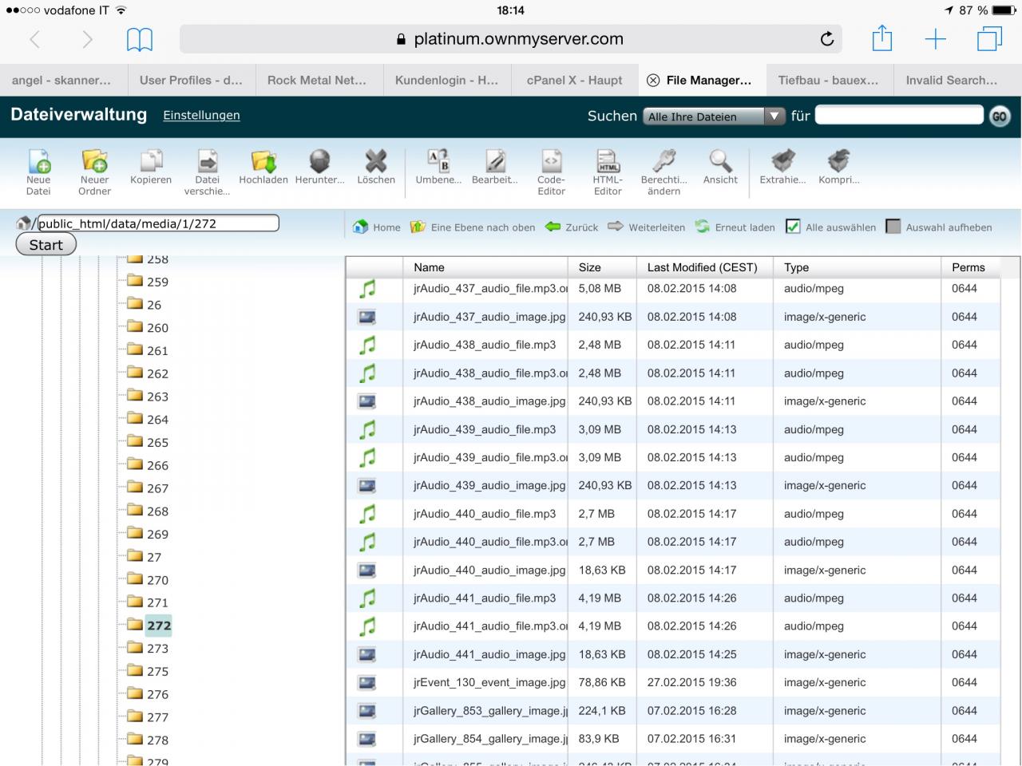
Task: Open the Code-Editor icon
Action: 551,162
